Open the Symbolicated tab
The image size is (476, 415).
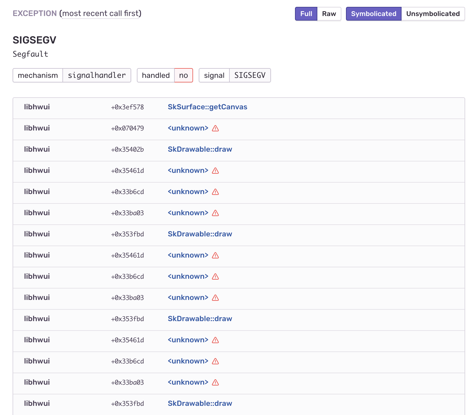(x=373, y=13)
